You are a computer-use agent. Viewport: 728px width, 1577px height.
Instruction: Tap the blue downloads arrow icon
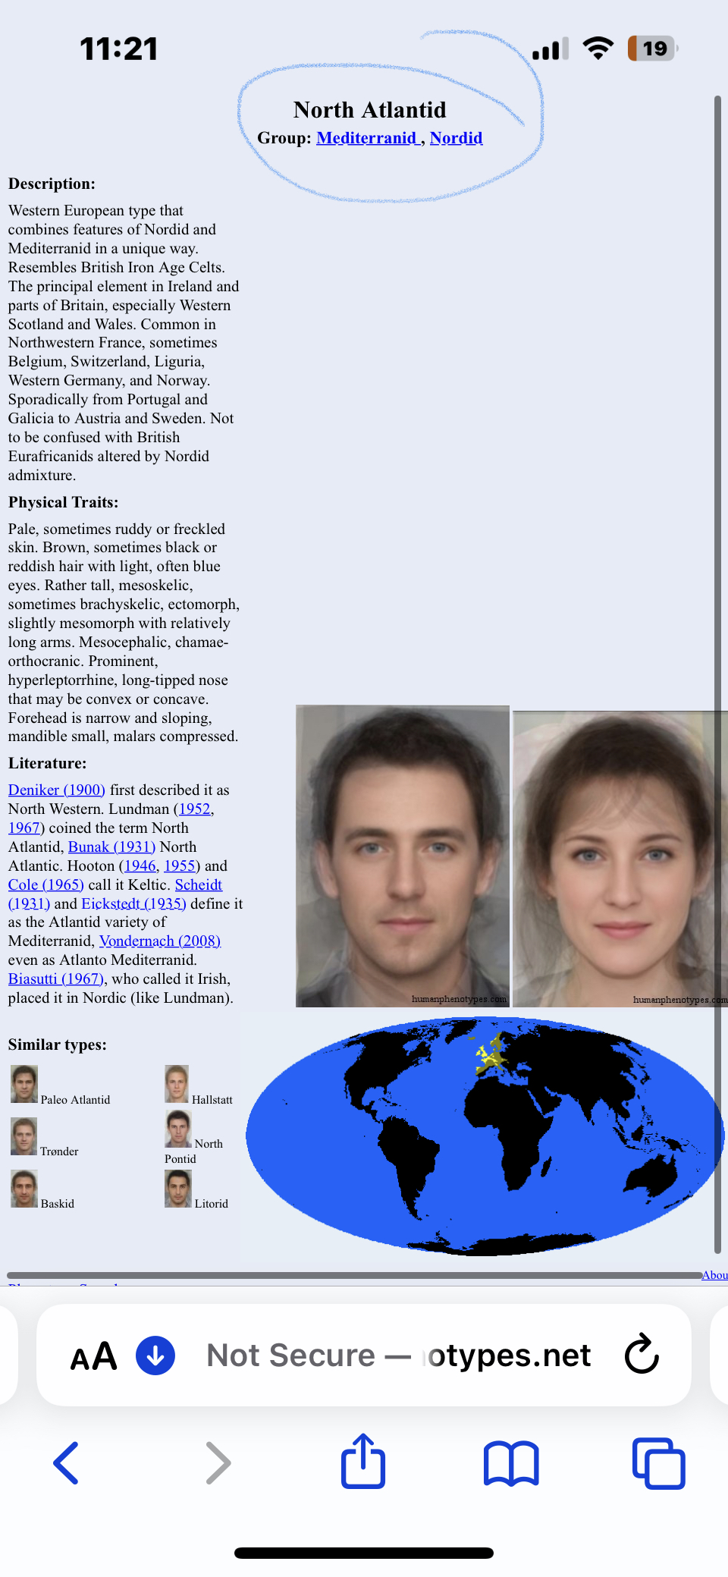click(155, 1356)
